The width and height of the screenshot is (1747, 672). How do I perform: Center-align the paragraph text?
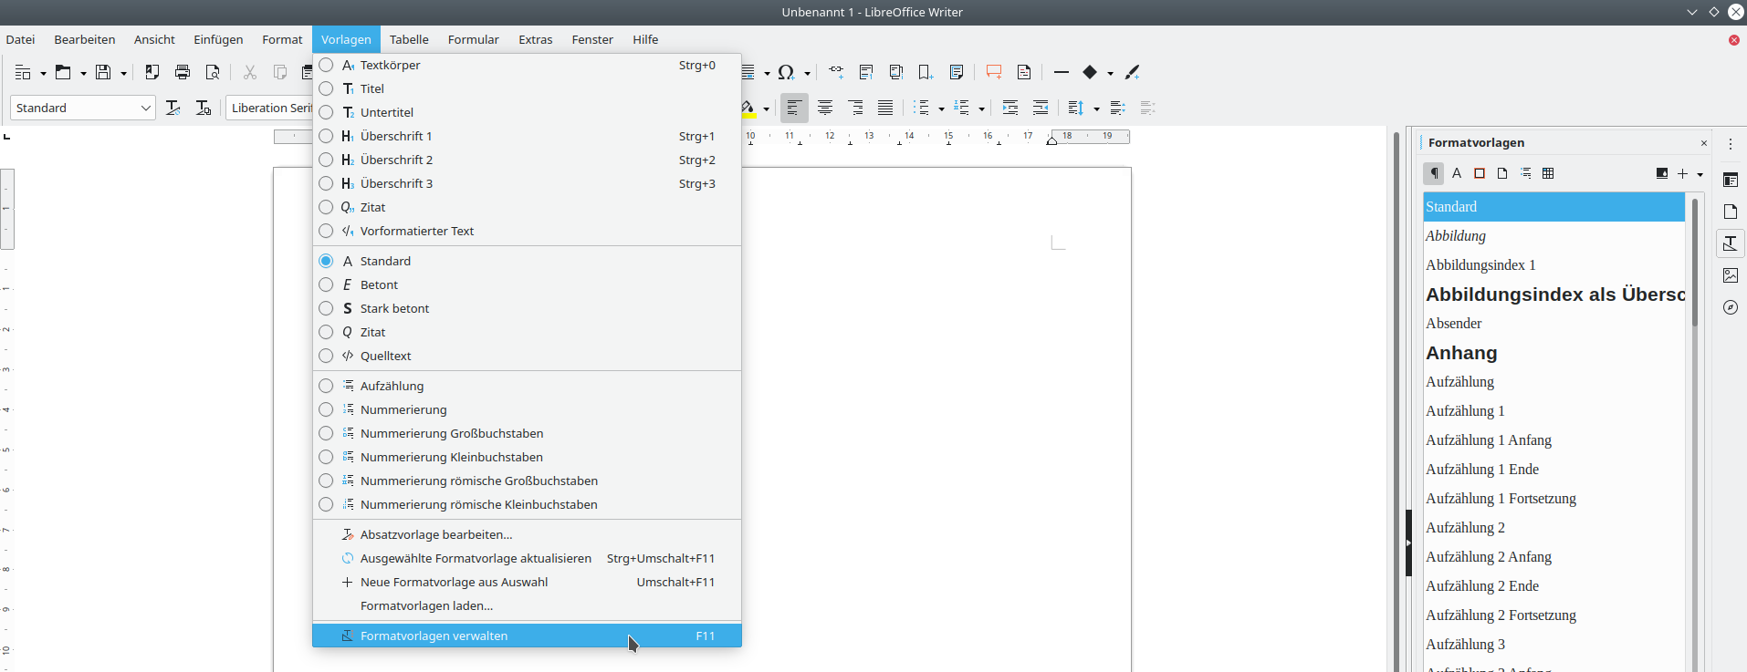pos(825,108)
